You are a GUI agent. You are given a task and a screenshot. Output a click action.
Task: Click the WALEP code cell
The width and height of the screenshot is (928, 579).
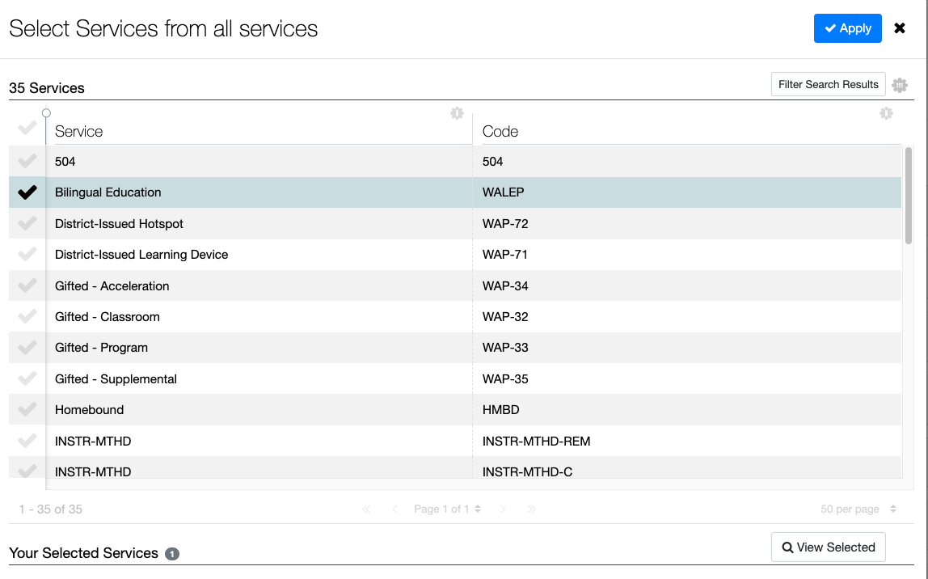503,192
